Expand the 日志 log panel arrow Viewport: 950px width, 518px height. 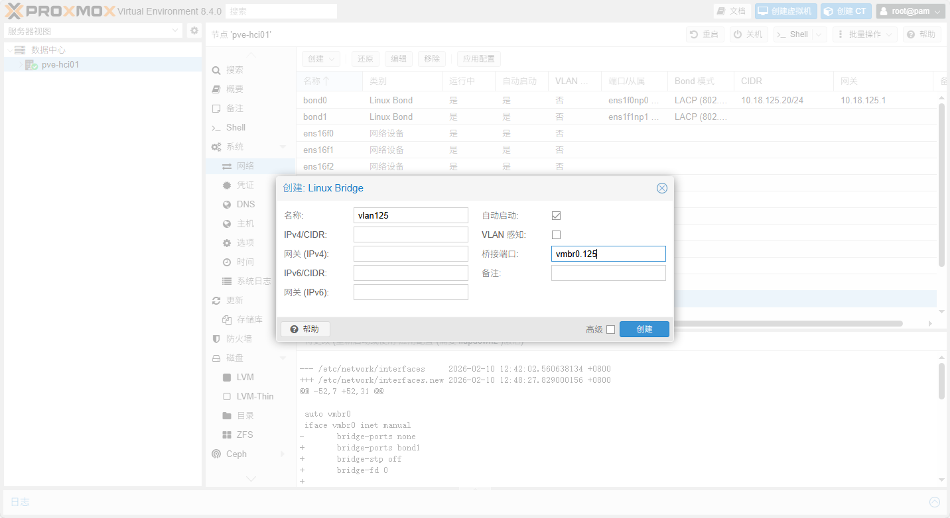tap(935, 502)
